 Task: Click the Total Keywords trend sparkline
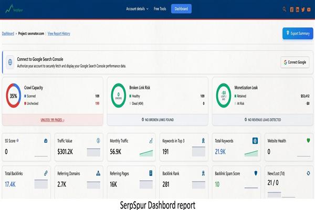click(251, 153)
